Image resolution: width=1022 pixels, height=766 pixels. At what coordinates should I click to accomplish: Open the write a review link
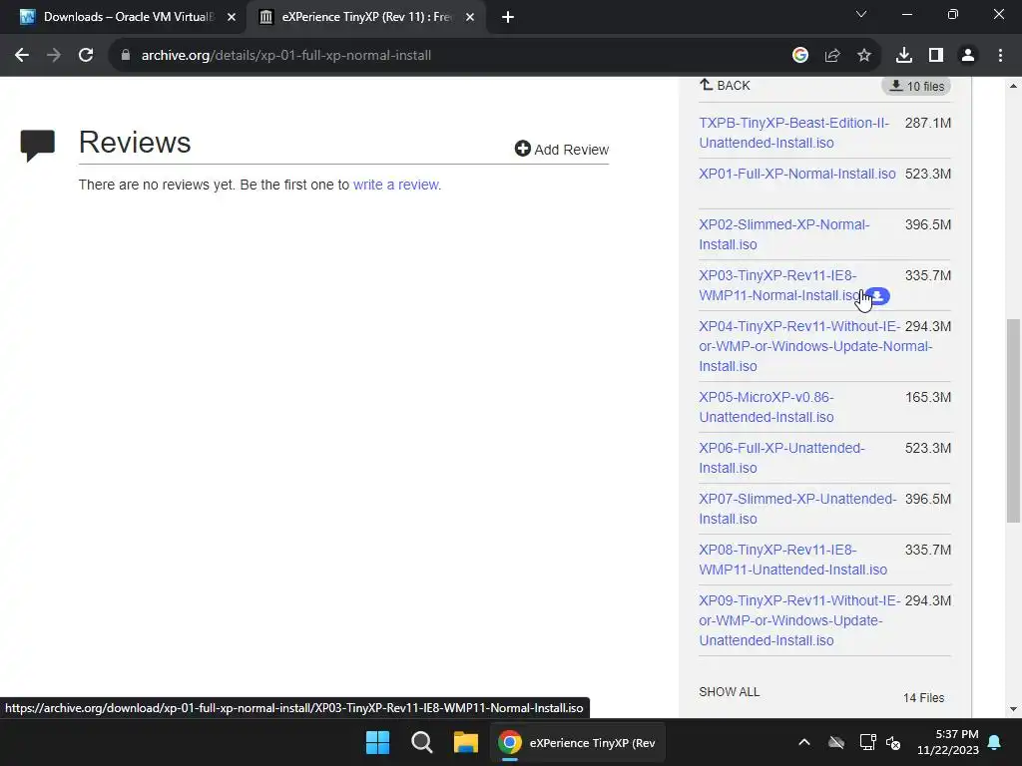coord(395,185)
